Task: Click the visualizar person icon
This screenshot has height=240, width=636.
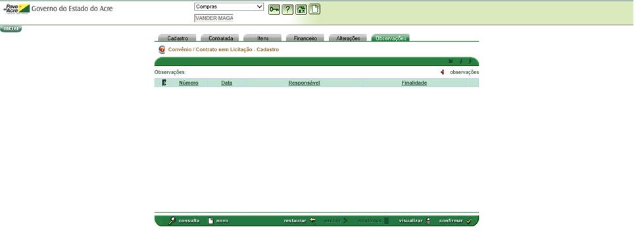Action: tap(428, 221)
